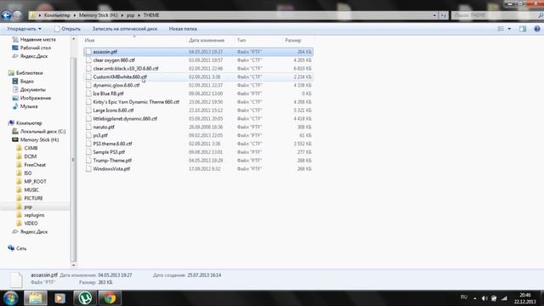Open Explorer help icon
544x306 pixels.
(537, 29)
